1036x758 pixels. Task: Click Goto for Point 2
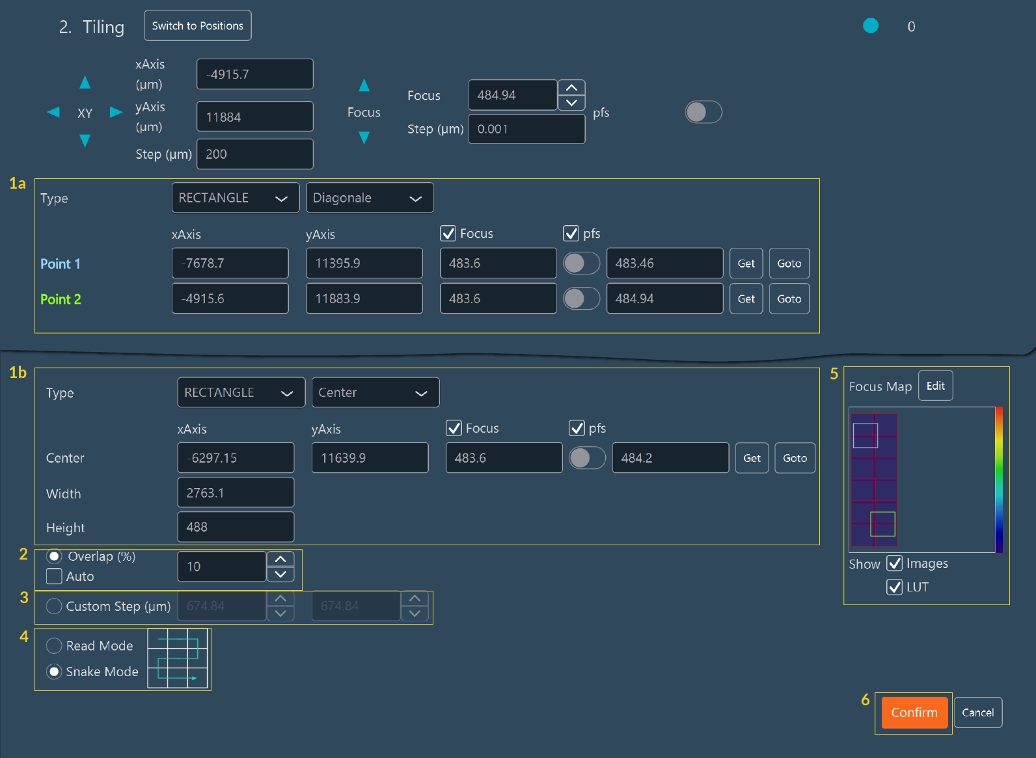pyautogui.click(x=789, y=299)
